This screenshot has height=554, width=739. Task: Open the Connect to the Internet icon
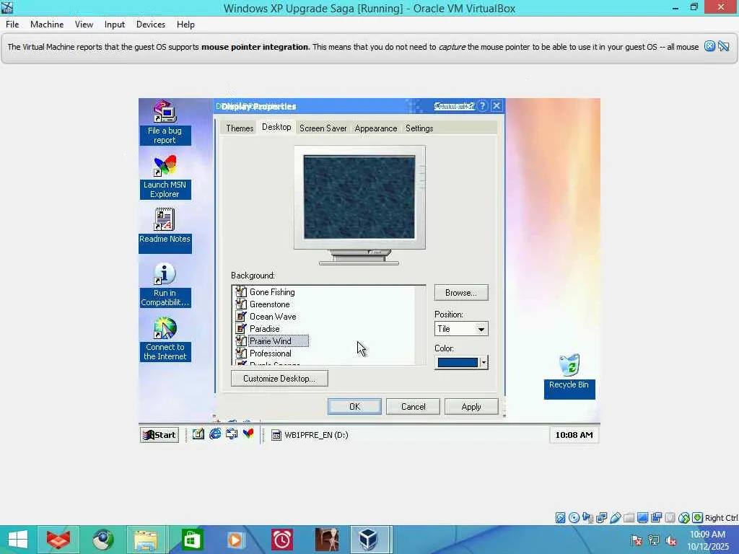pos(165,339)
